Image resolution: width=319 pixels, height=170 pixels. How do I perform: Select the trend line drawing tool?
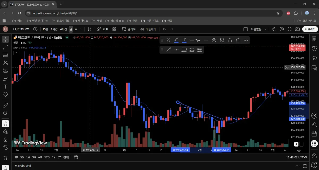click(x=5, y=47)
